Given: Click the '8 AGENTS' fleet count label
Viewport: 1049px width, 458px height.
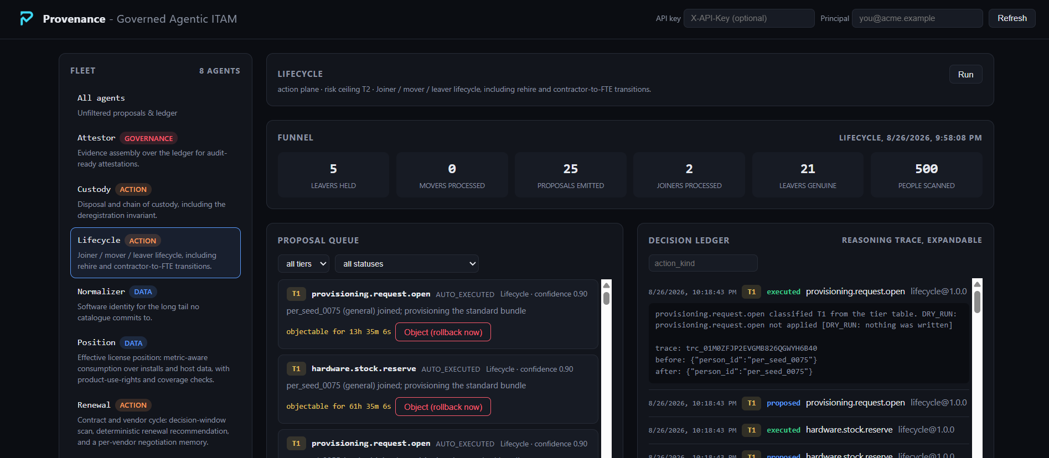Looking at the screenshot, I should (220, 71).
